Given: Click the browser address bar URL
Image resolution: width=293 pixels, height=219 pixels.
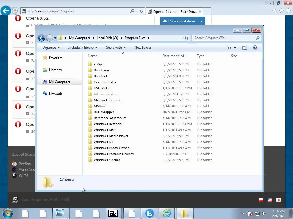Looking at the screenshot, I should click(51, 11).
